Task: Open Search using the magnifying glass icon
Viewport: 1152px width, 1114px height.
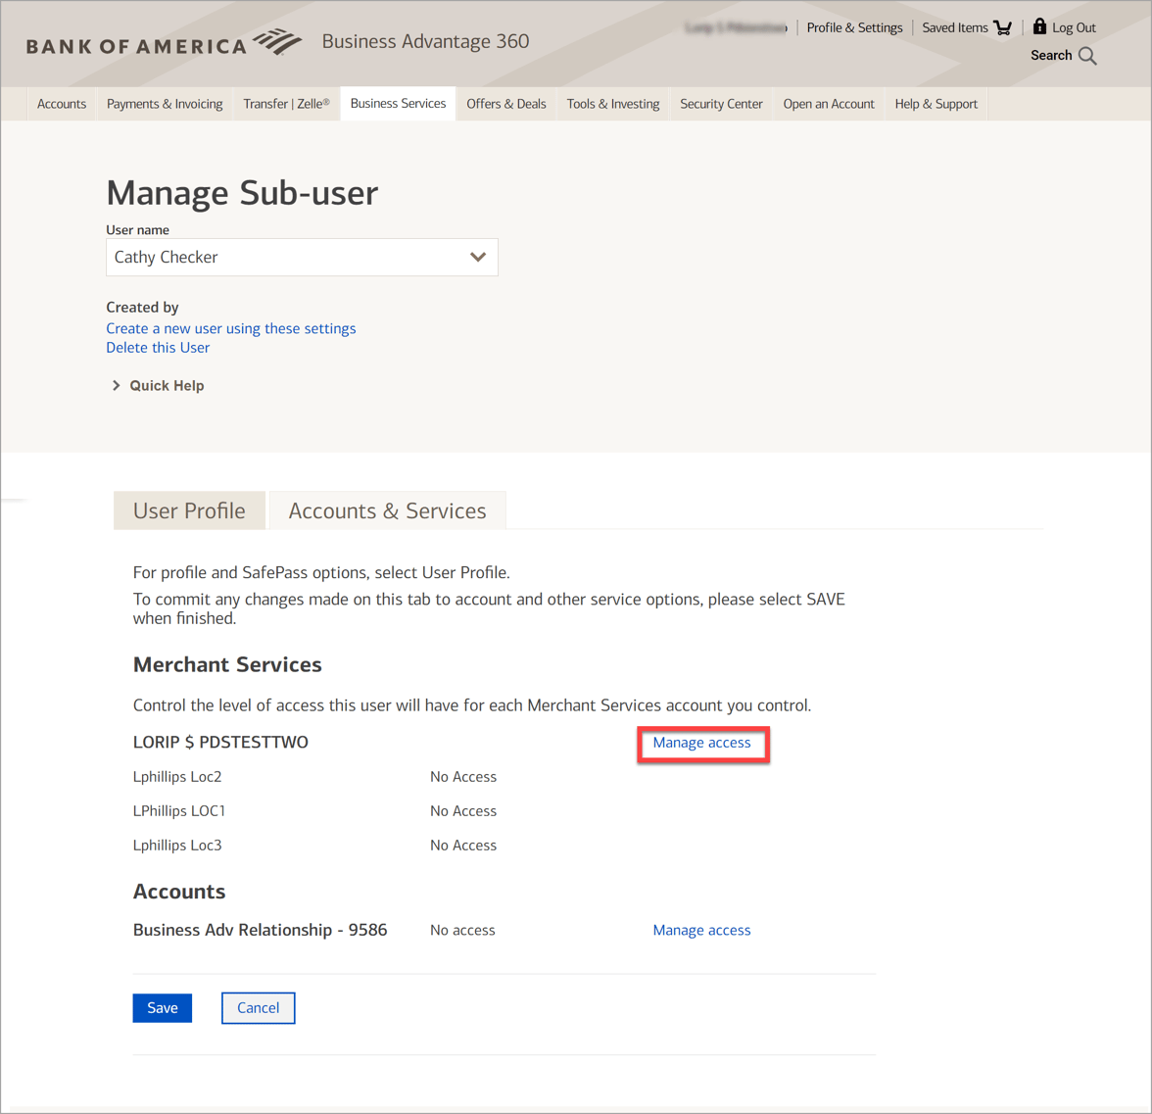Action: [x=1089, y=56]
